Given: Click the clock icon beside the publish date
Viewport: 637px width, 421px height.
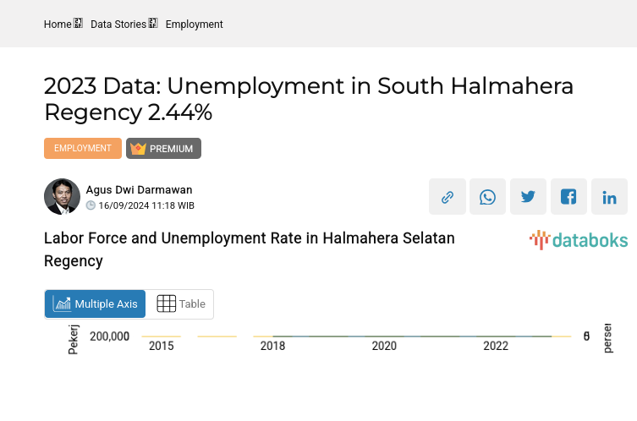Looking at the screenshot, I should pos(91,205).
